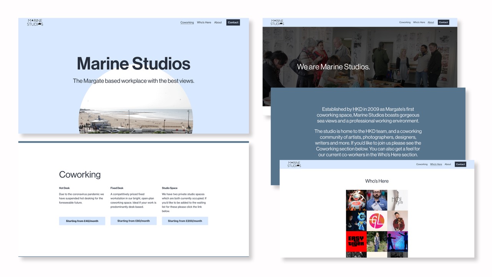This screenshot has height=277, width=492.
Task: Open the spinning-top sculpture tile
Action: tap(356, 200)
